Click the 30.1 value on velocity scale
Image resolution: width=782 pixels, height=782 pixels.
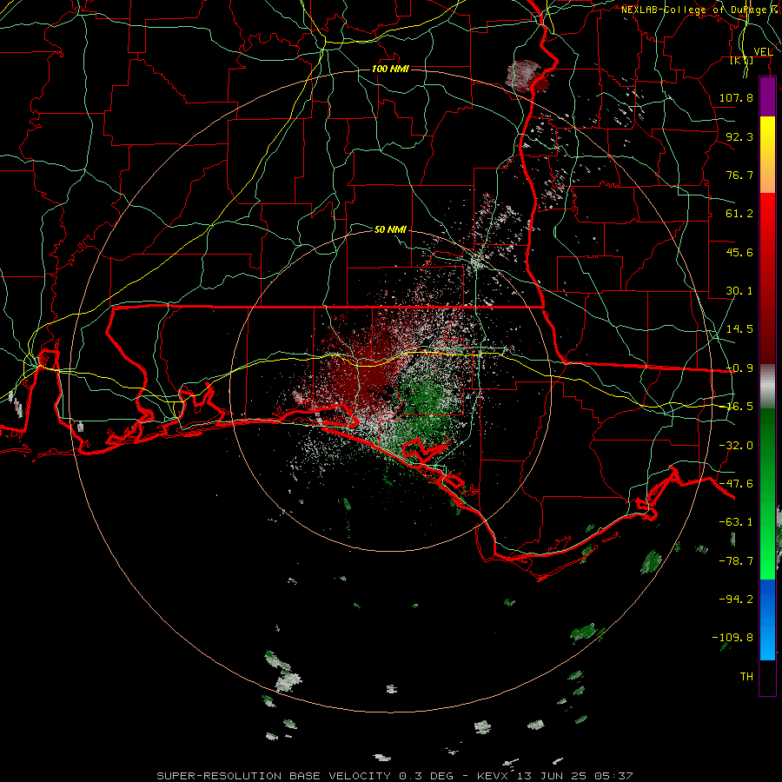point(739,290)
